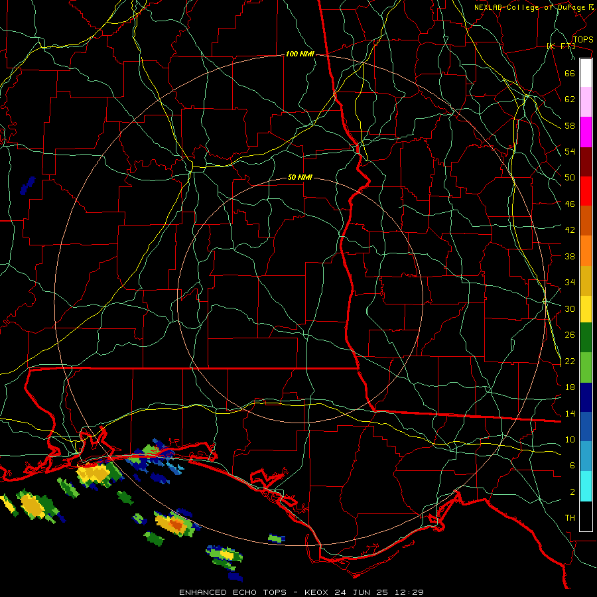Viewport: 597px width, 597px height.
Task: Click the yellow 30 kft legend swatch
Action: coord(586,309)
